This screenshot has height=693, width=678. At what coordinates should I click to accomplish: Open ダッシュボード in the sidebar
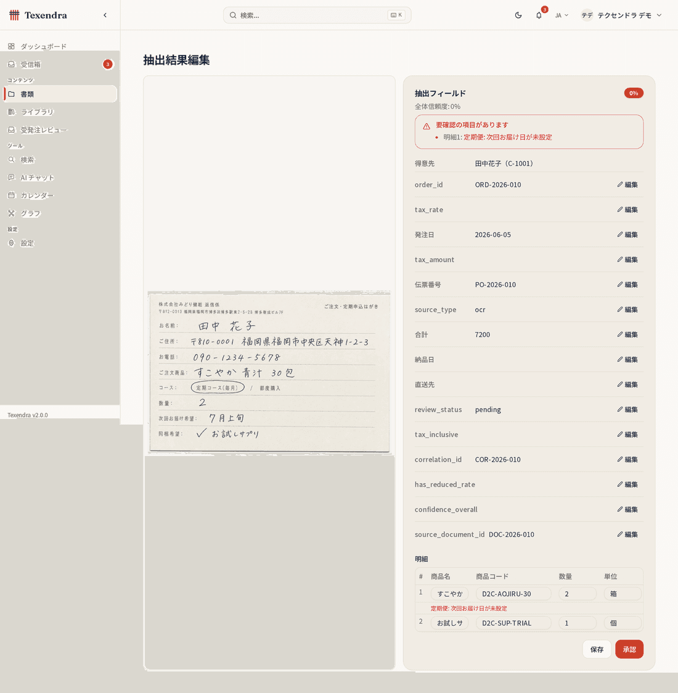tap(60, 46)
